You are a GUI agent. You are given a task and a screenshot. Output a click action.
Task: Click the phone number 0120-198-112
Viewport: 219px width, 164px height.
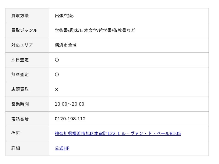point(70,119)
